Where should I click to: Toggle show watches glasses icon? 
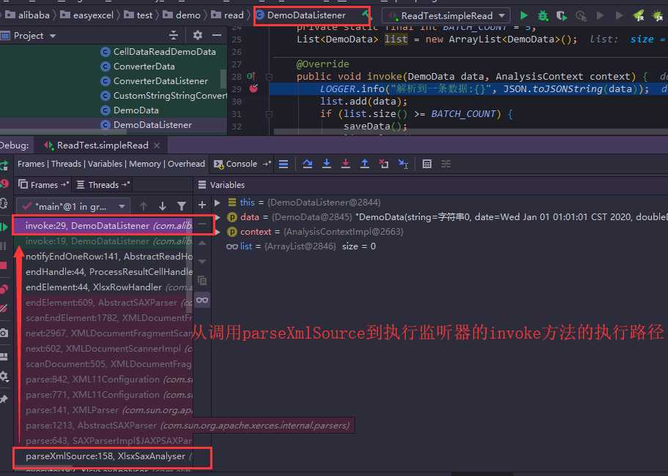[x=202, y=301]
